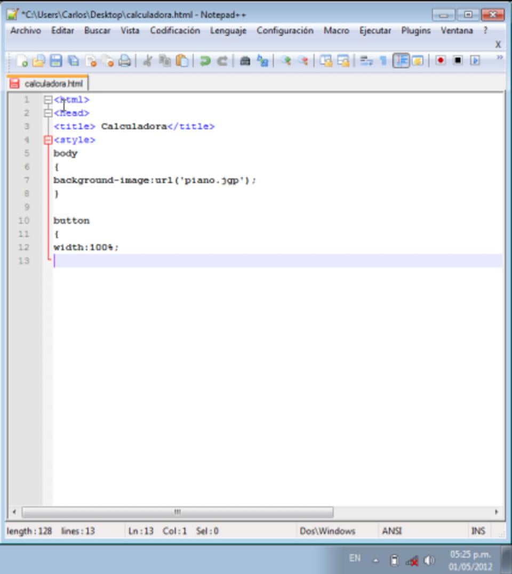Click the 'width:100%;' code line
The image size is (512, 574).
coord(86,247)
